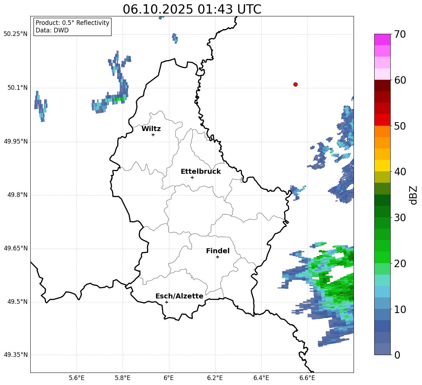Click the yellow colorbar swatch at 40 dBZ

click(382, 166)
